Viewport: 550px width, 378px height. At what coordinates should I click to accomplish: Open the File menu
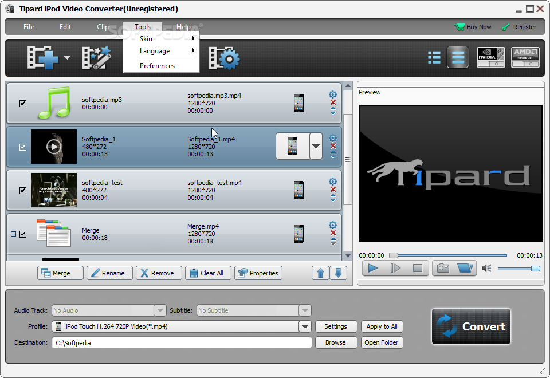29,27
